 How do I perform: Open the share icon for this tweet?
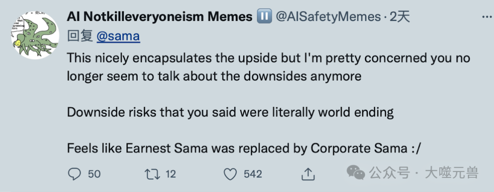click(309, 174)
